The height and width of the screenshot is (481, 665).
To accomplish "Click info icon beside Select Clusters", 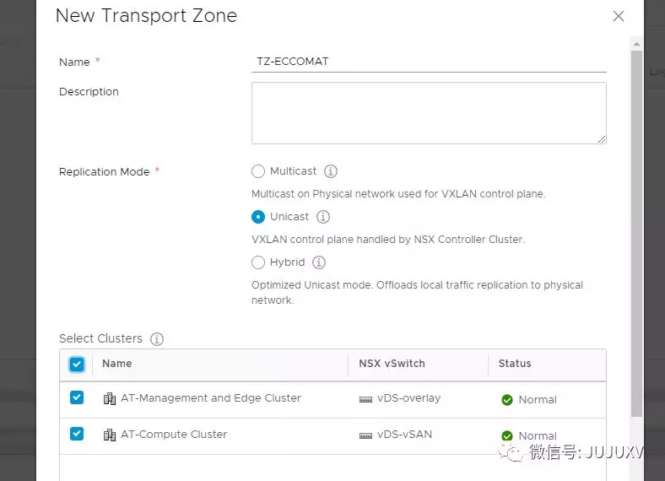I will pyautogui.click(x=157, y=339).
